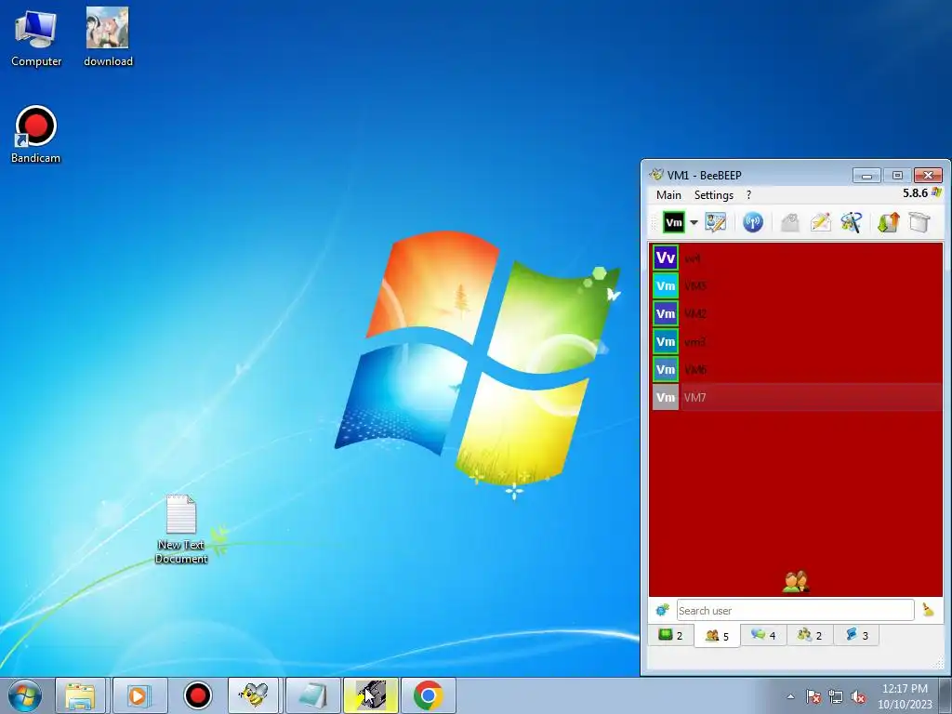Select user VM6 in the list
The image size is (952, 714).
797,370
